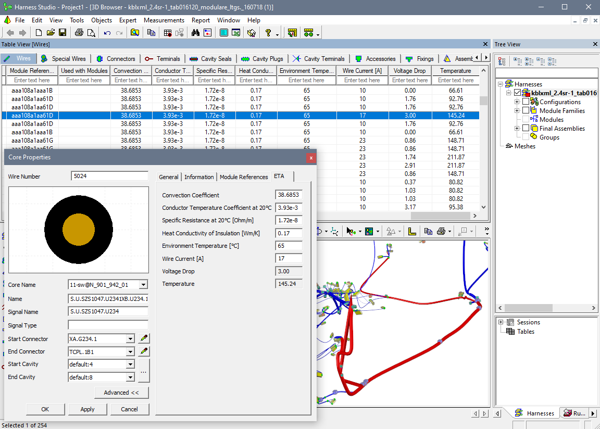The width and height of the screenshot is (600, 429).
Task: Open the Measurements menu
Action: tap(164, 20)
